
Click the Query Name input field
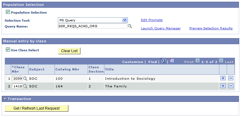pyautogui.click(x=93, y=26)
